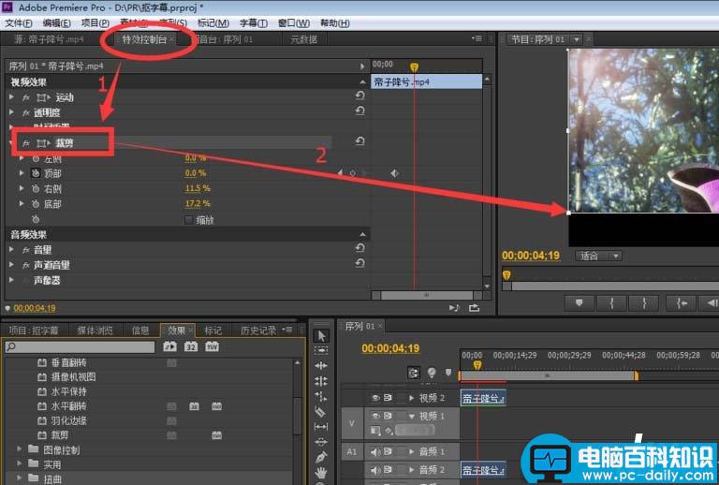Viewport: 719px width, 485px height.
Task: Expand the 右侧 crop parameter
Action: [x=22, y=188]
